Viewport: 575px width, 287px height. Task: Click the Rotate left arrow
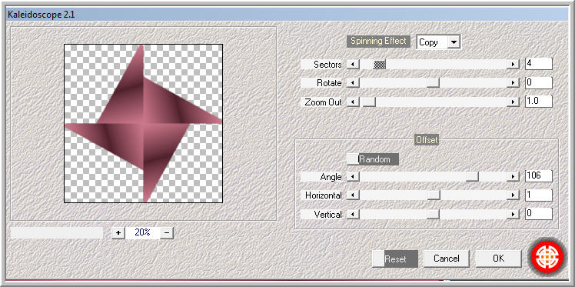pos(353,83)
